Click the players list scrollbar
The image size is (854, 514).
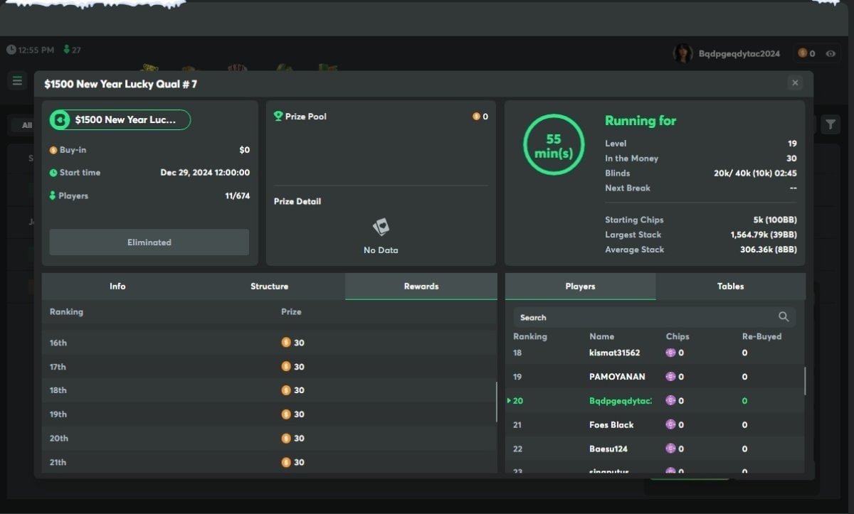point(805,380)
